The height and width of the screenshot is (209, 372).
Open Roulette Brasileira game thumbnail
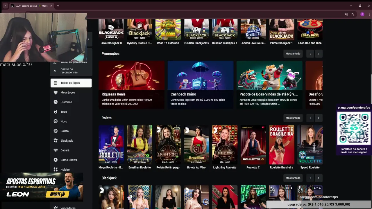(281, 145)
